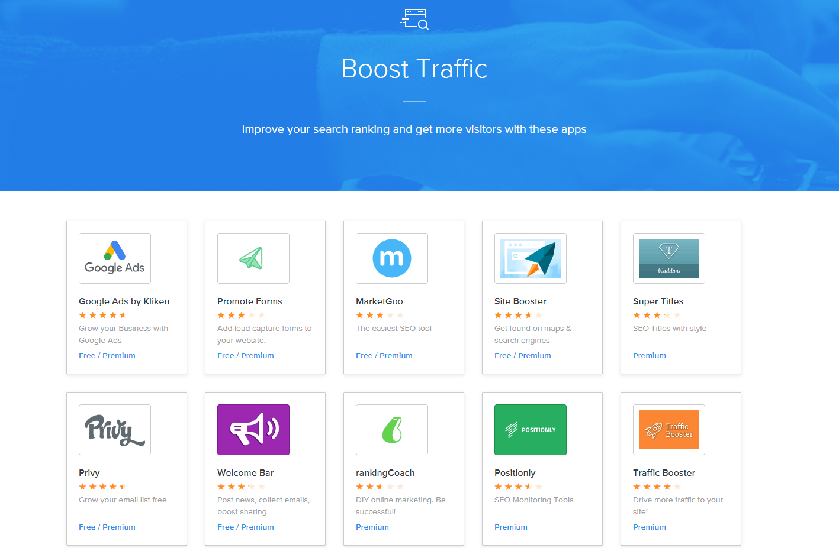Click 'Add lead capture forms to your website.' text

point(265,335)
